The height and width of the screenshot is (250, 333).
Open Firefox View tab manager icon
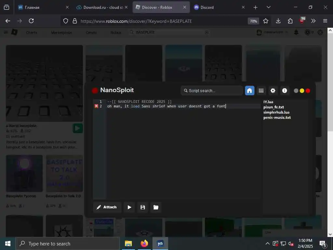pos(7,7)
